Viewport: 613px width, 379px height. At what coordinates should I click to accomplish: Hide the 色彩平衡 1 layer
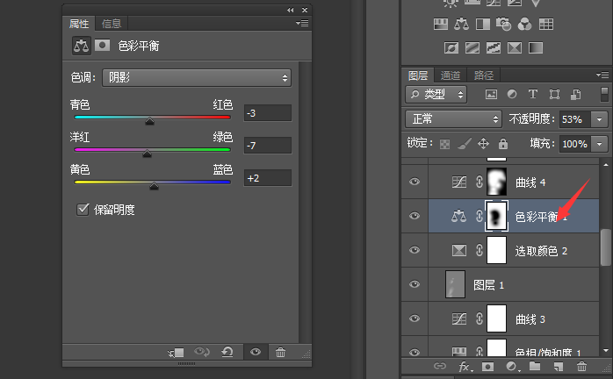tap(415, 216)
